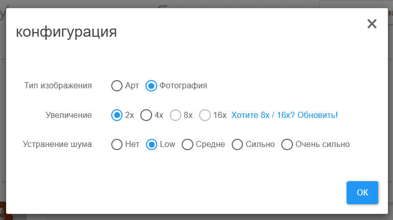Select the Арт image type radio button
The height and width of the screenshot is (220, 393).
click(x=117, y=86)
